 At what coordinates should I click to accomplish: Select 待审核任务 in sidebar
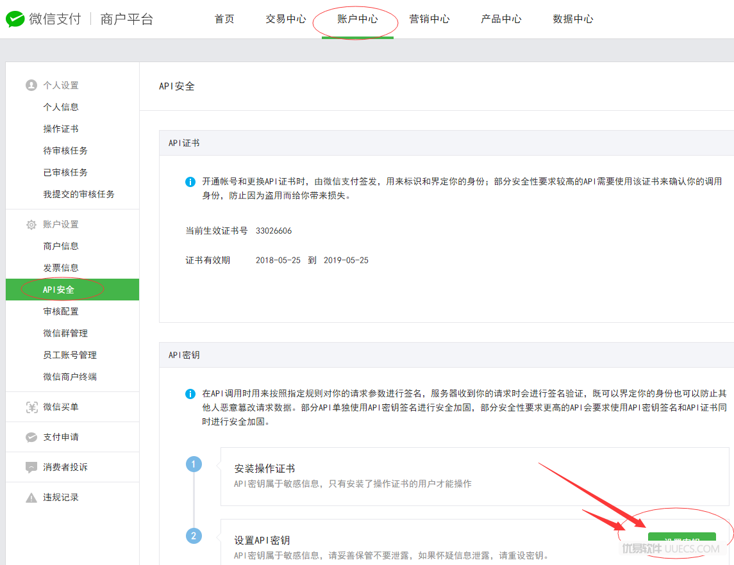(65, 151)
